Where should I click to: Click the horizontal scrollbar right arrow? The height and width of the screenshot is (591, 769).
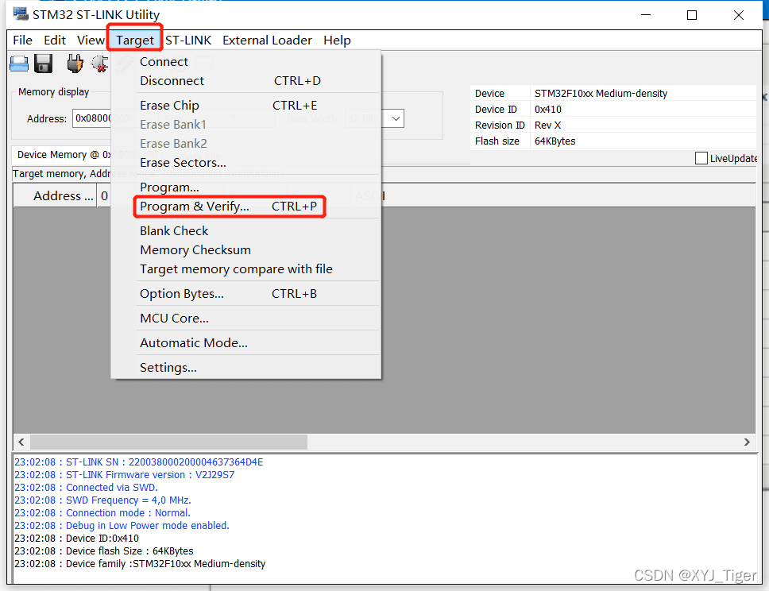747,442
